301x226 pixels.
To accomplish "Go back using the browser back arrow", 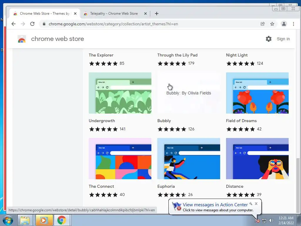I will (x=14, y=24).
